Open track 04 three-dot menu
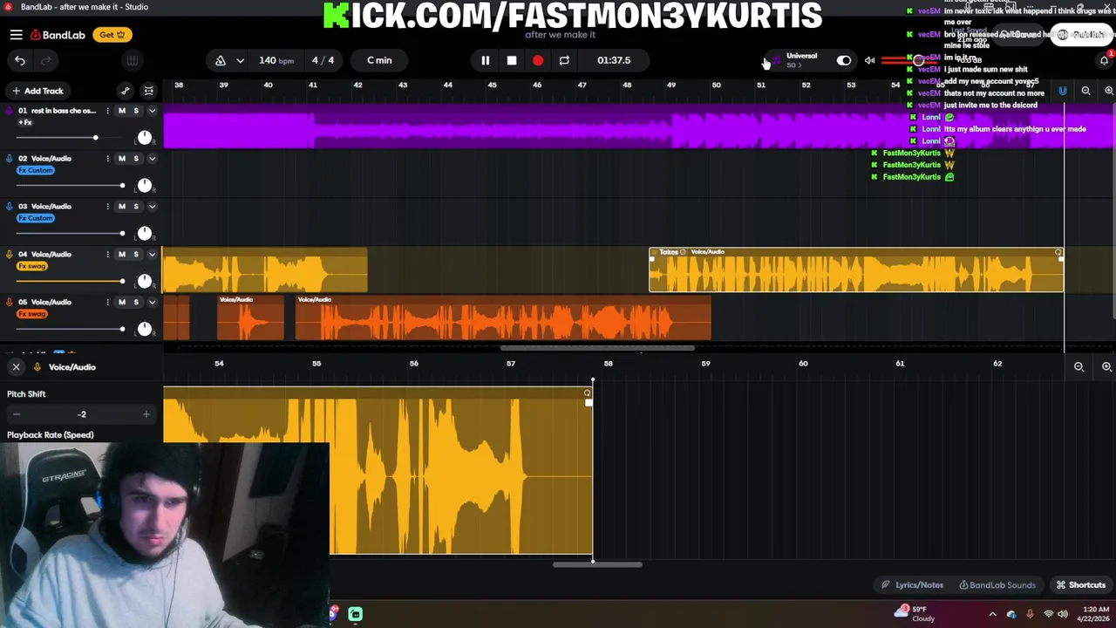The height and width of the screenshot is (628, 1116). pyautogui.click(x=107, y=255)
